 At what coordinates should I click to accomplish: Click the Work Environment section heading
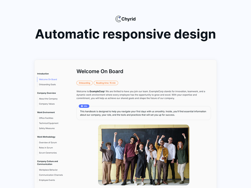click(46, 112)
